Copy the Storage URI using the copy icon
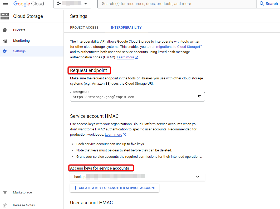280x209 pixels. pos(200,96)
